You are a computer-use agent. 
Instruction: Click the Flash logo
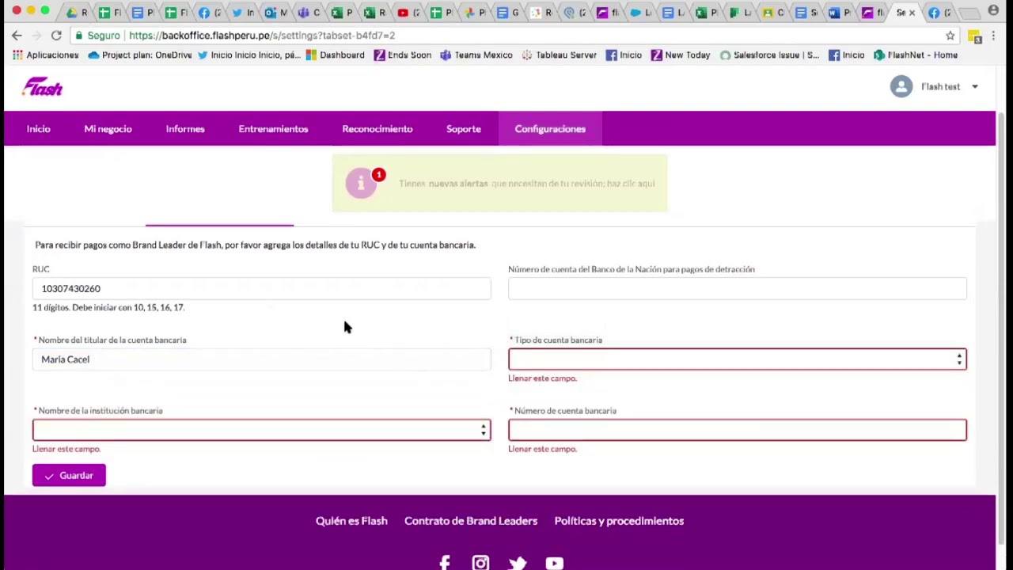[43, 87]
